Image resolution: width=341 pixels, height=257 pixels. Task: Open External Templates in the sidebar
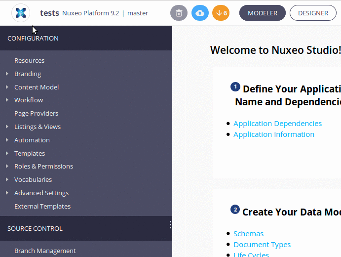(42, 206)
